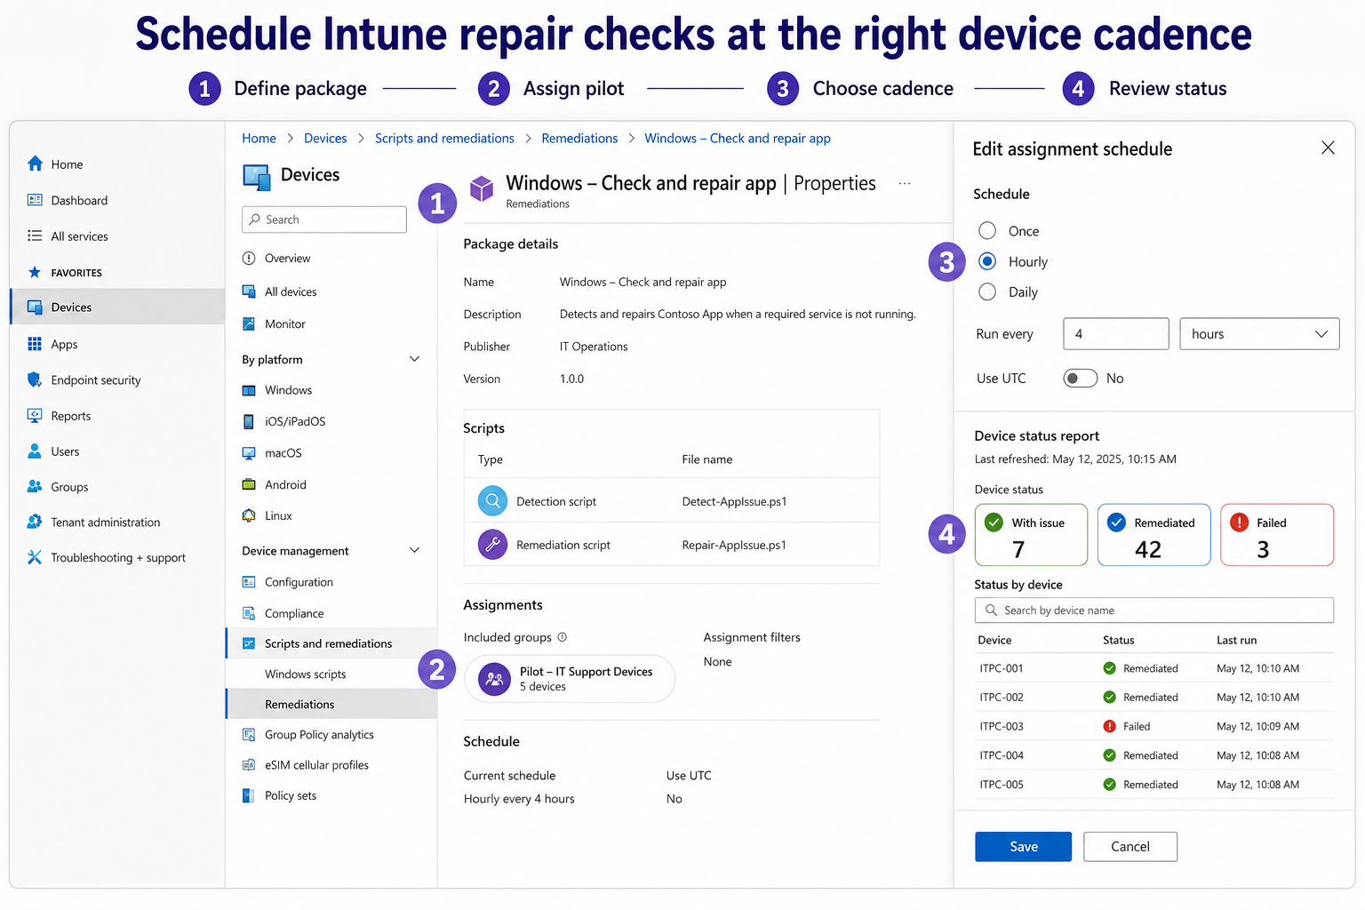Open the more options ellipsis next to Properties
This screenshot has height=910, width=1365.
(905, 183)
